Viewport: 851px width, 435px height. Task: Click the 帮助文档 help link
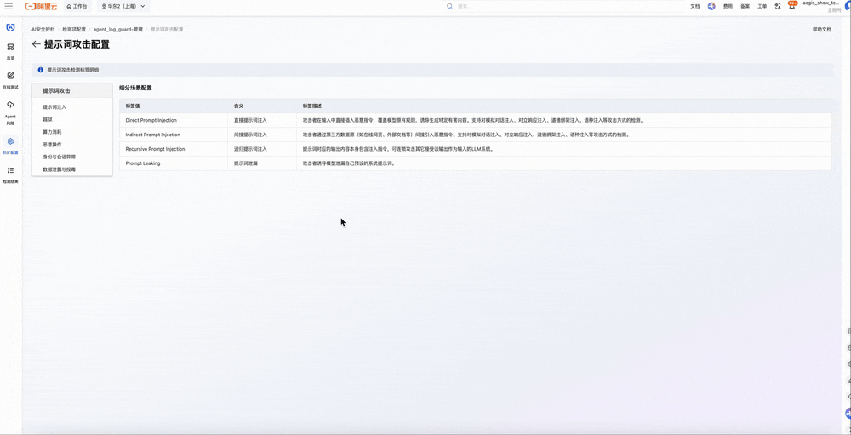[x=822, y=29]
